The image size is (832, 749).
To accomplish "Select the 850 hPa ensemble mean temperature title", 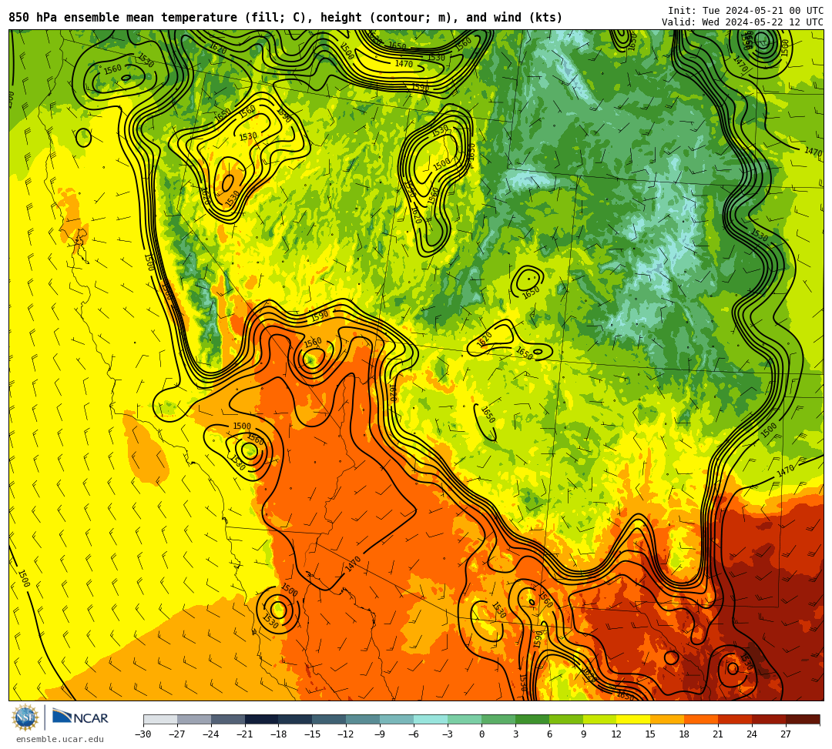I will click(x=286, y=18).
